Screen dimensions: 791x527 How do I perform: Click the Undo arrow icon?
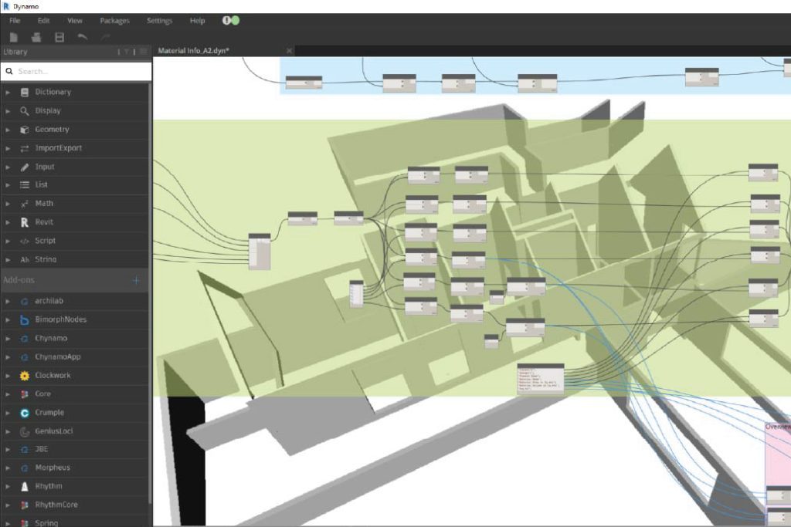pos(83,36)
